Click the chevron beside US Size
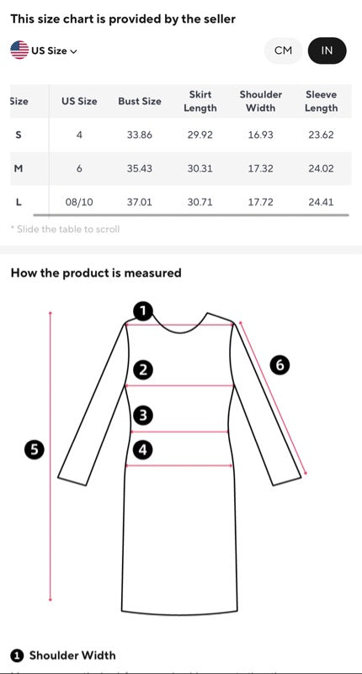 tap(73, 51)
